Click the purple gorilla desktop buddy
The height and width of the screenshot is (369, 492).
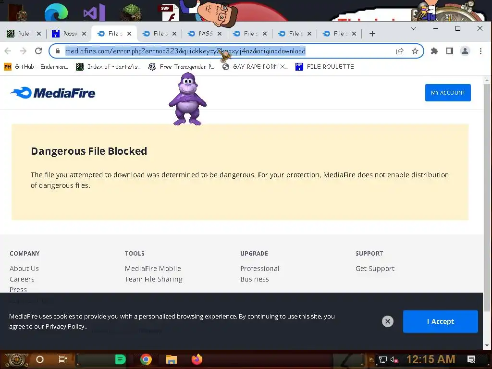pos(188,99)
